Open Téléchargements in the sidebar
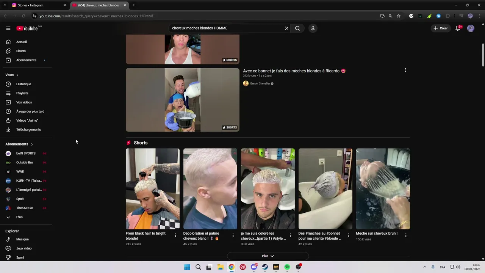The width and height of the screenshot is (485, 273). (26, 129)
